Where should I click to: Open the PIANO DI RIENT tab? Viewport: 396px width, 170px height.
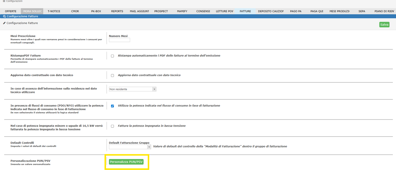pos(384,11)
